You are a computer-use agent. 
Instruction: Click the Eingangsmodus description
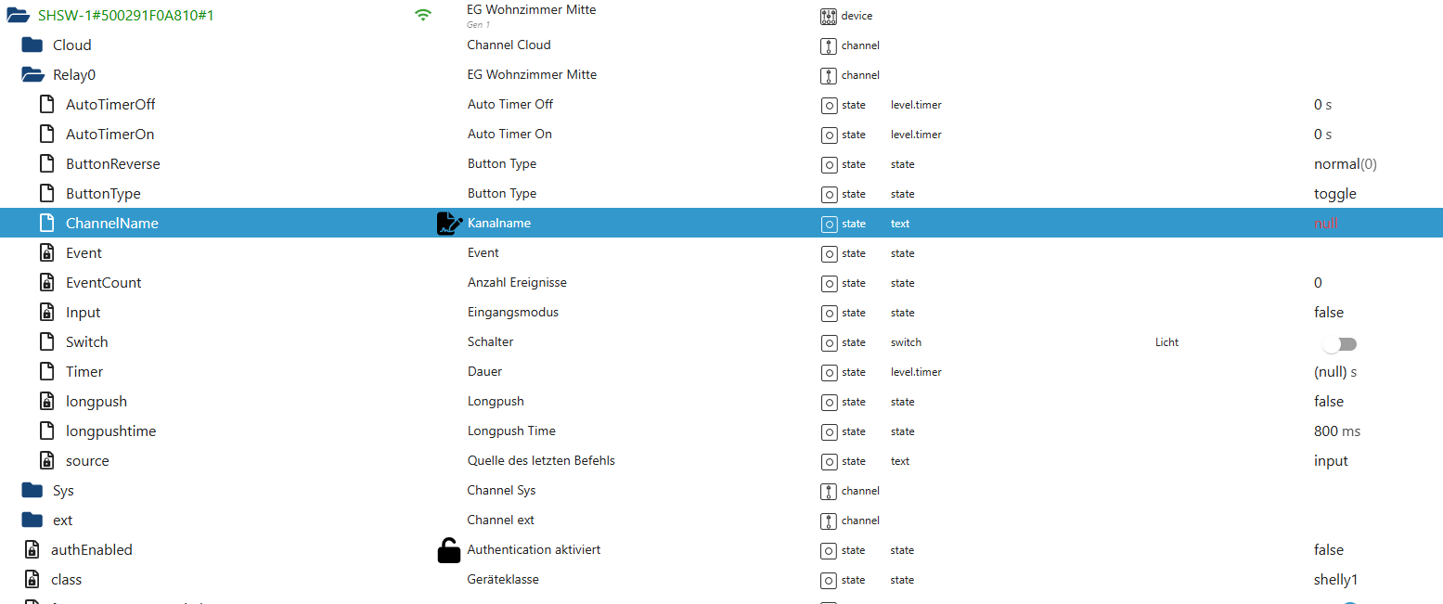513,313
